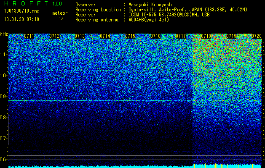Select the observer name Masayuki Kobayashi
The image size is (265, 168).
(151, 5)
